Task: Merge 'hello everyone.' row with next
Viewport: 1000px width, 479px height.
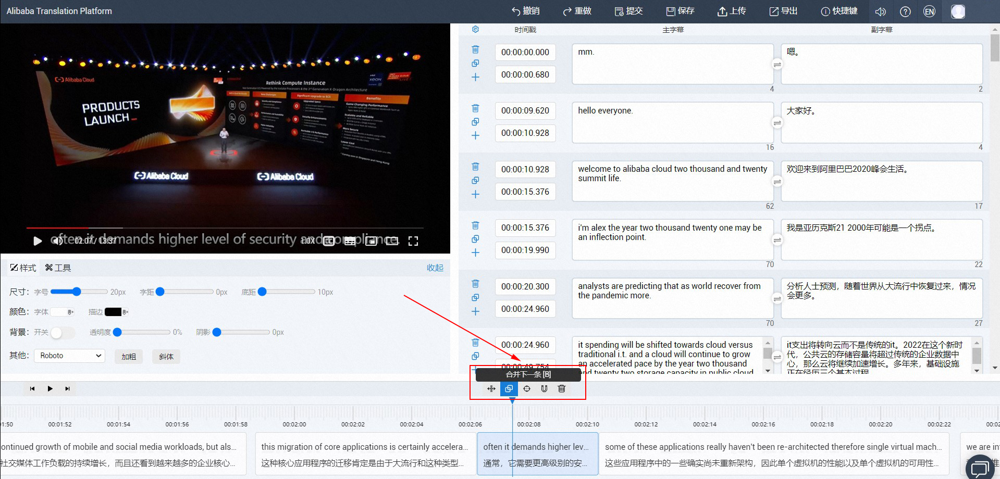Action: pos(475,122)
